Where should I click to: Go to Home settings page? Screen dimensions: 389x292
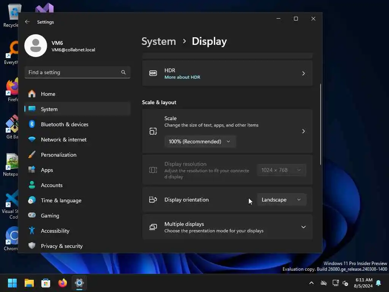click(77, 94)
